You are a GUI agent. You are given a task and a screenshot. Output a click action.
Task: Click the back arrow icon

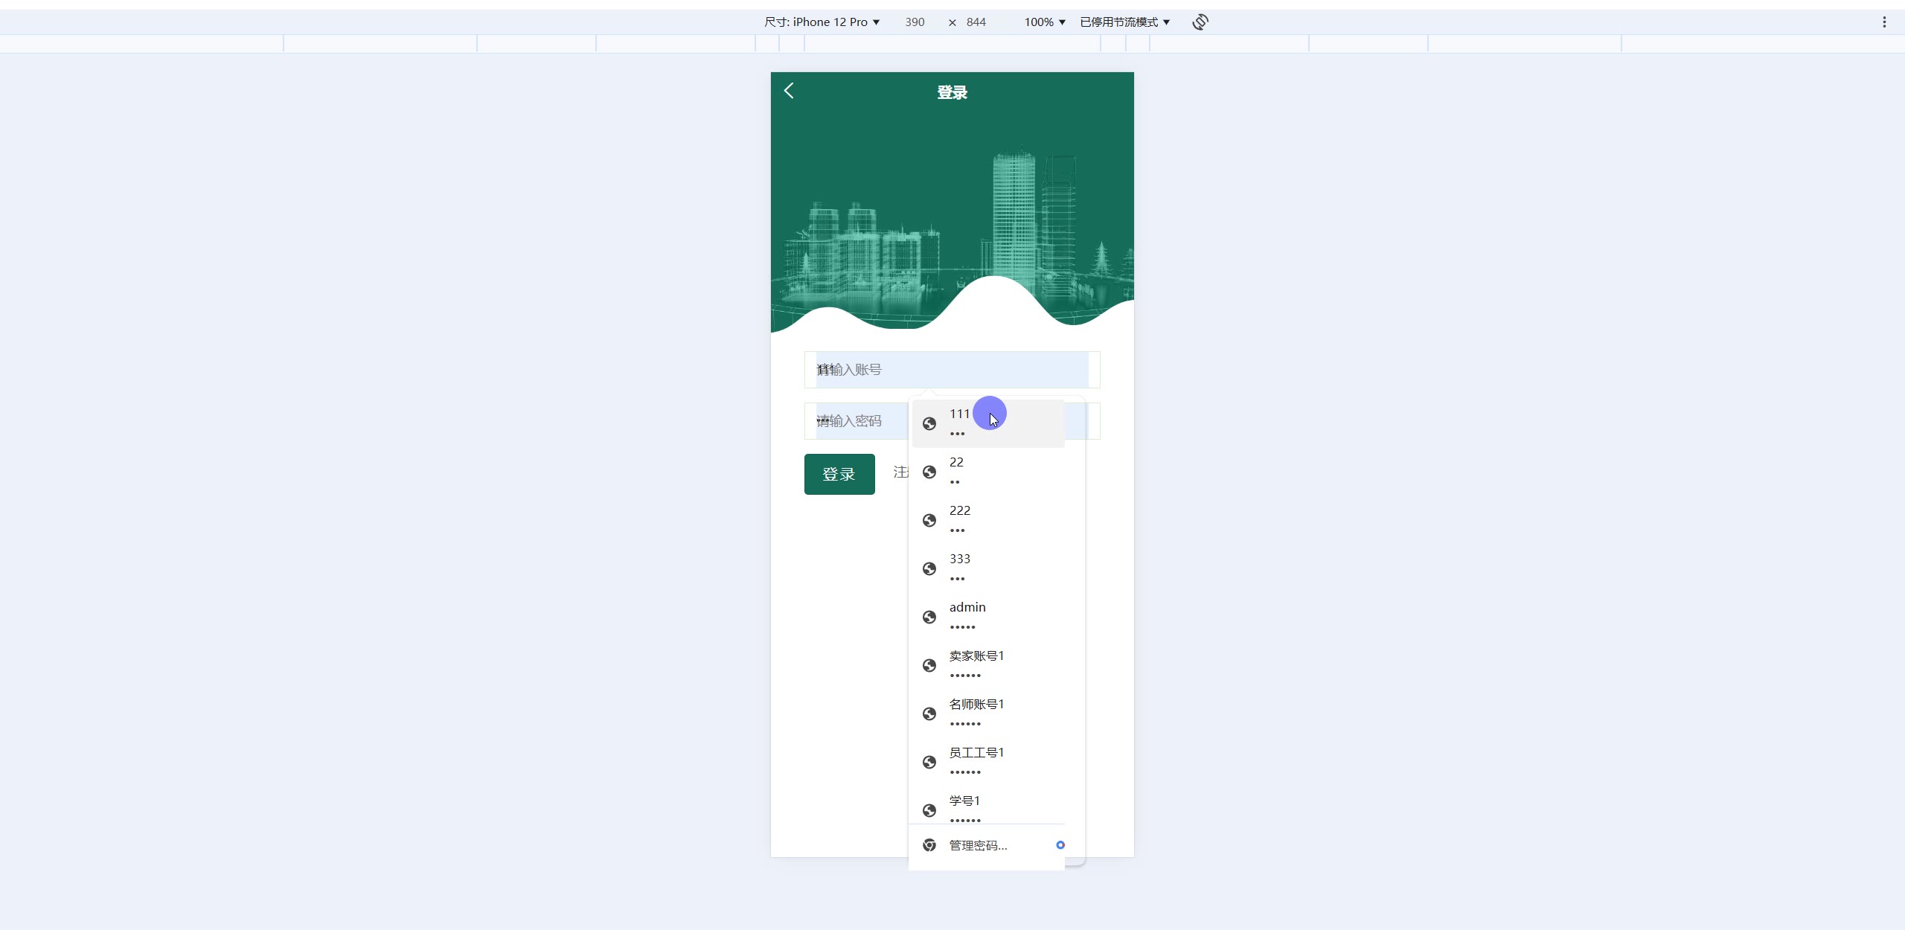789,91
